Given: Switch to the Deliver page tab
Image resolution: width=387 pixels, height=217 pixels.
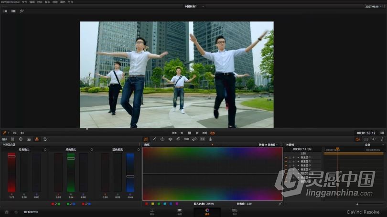Looking at the screenshot, I should tap(235, 212).
